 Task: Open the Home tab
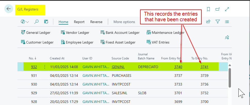63,22
